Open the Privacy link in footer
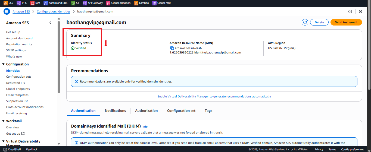 [x=319, y=149]
